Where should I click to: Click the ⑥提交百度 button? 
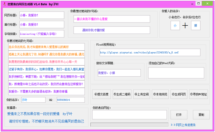pos(101,94)
